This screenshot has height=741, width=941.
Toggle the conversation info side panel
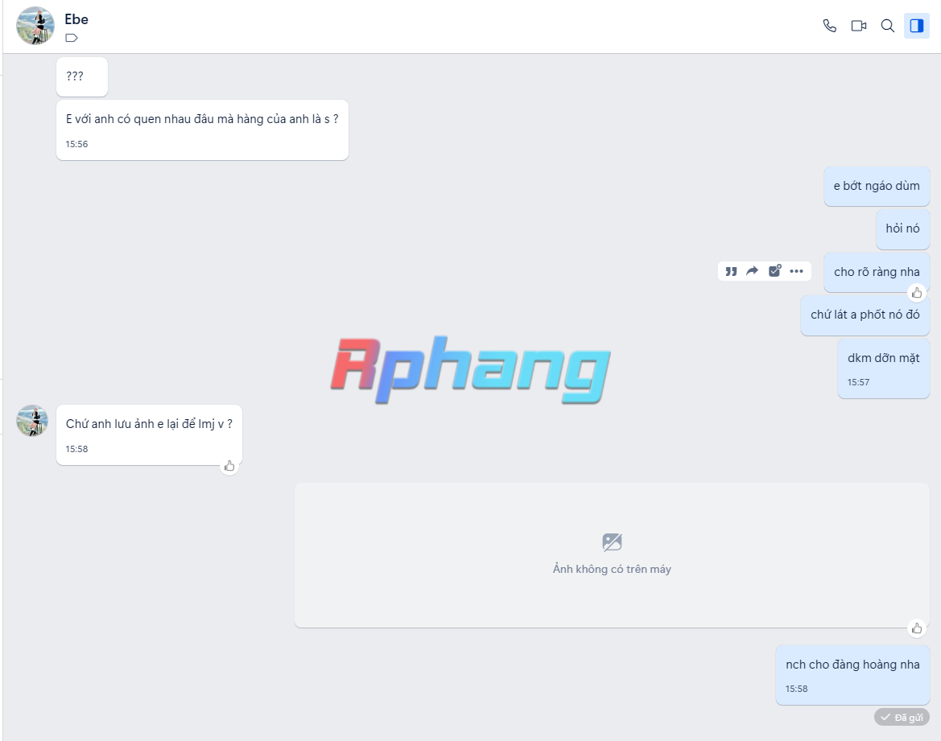(916, 26)
